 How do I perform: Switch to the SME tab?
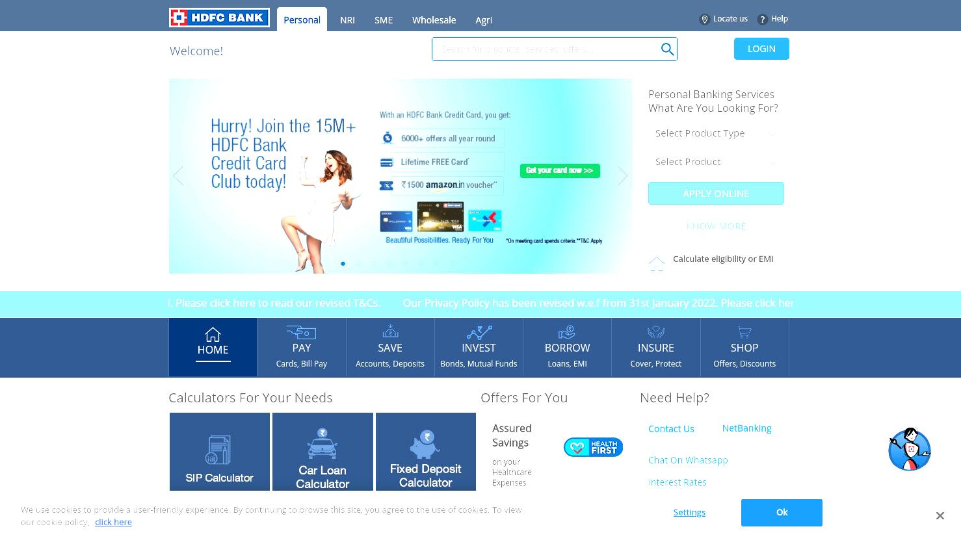pos(384,20)
